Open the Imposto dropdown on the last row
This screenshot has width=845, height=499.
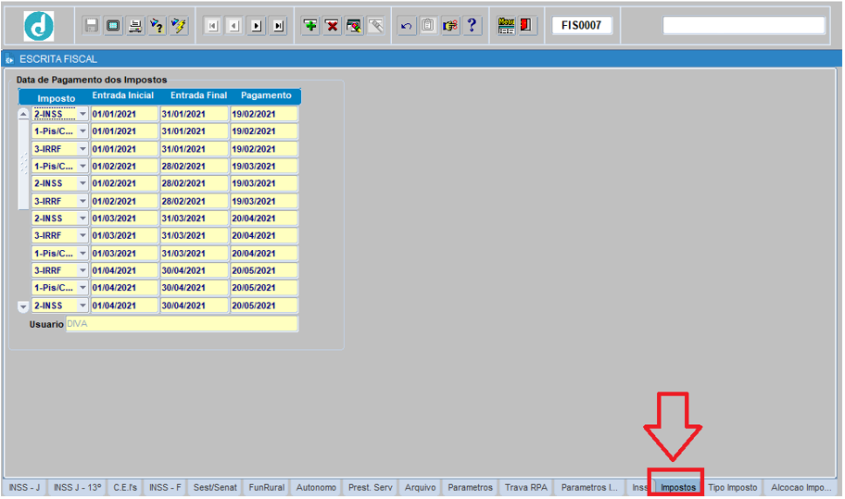pyautogui.click(x=82, y=306)
